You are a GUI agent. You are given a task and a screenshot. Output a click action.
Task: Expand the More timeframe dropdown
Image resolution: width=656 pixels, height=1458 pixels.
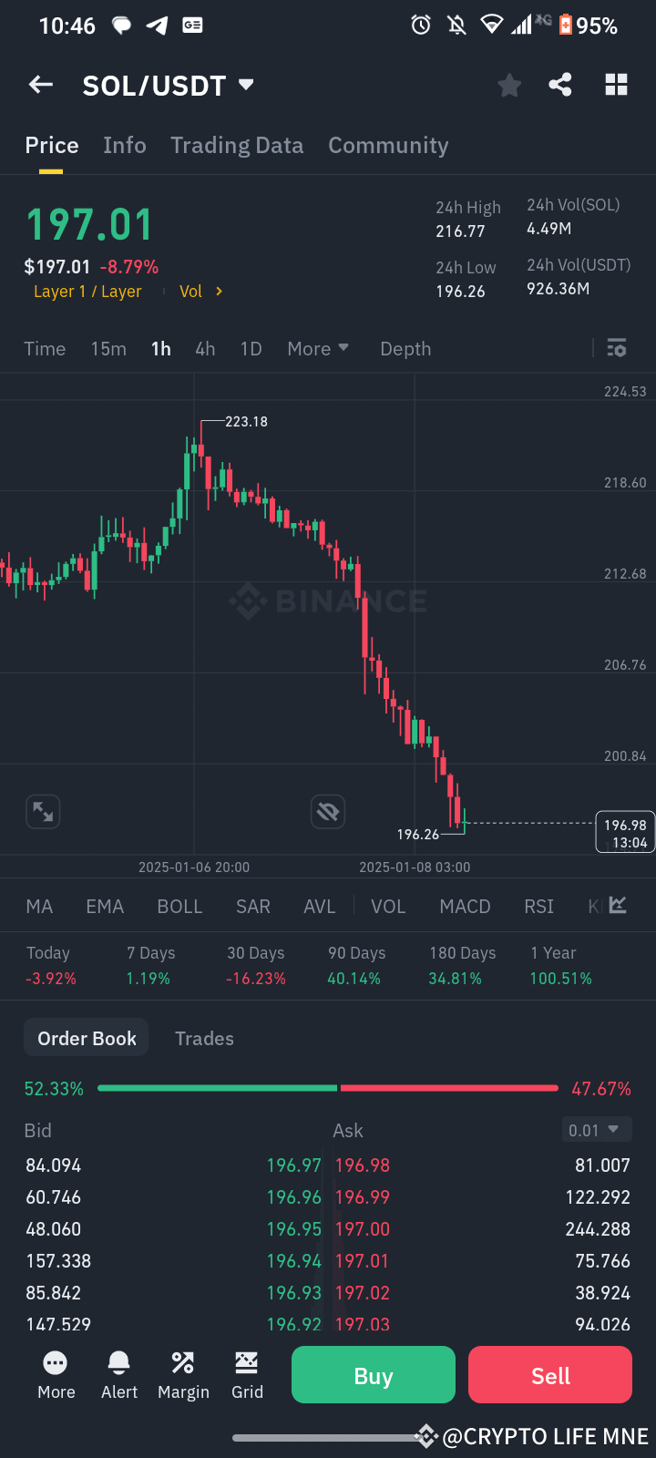point(317,348)
